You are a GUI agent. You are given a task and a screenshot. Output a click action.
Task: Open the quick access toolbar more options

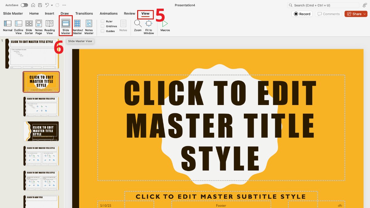coord(64,5)
